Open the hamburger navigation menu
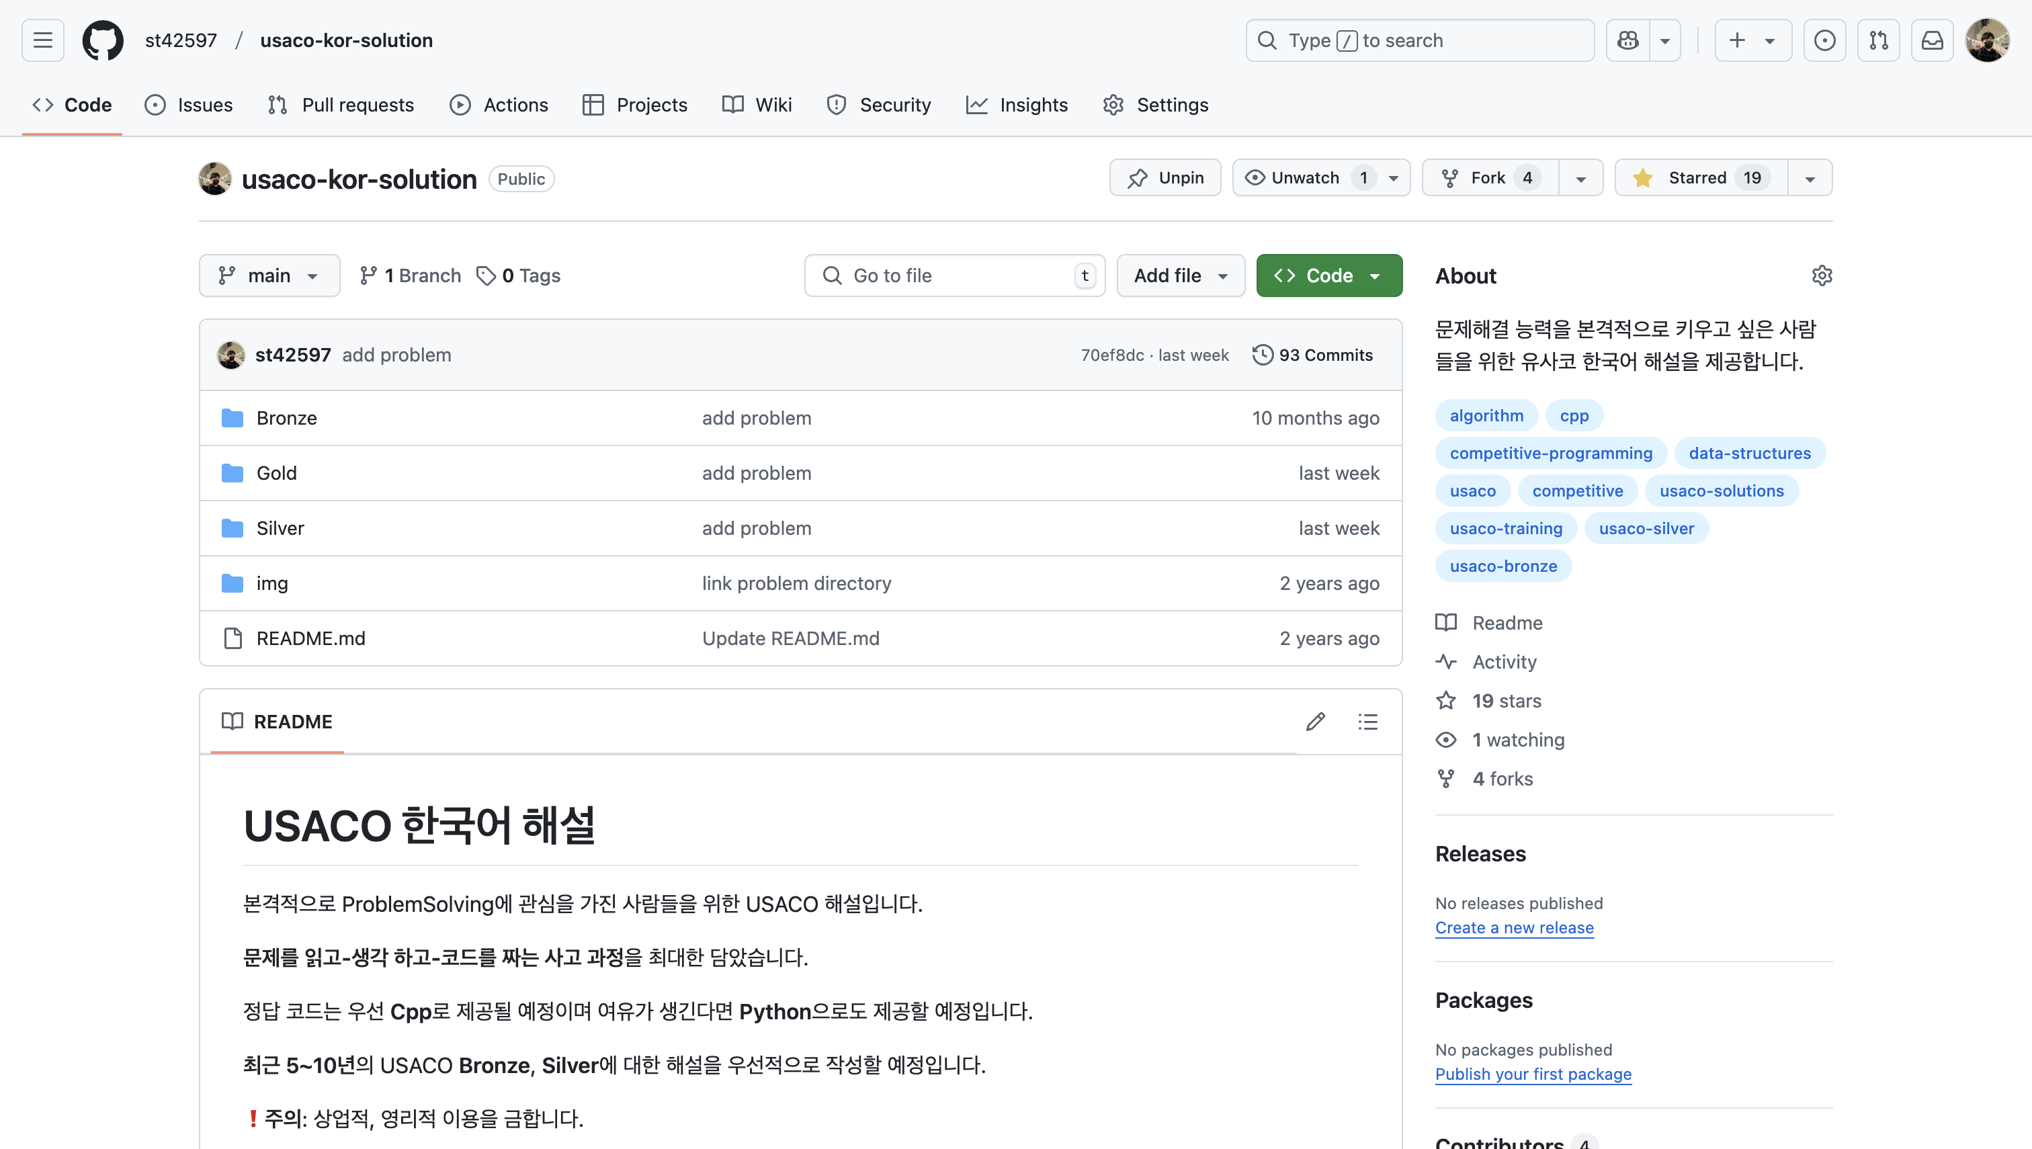Viewport: 2032px width, 1149px height. pos(42,40)
